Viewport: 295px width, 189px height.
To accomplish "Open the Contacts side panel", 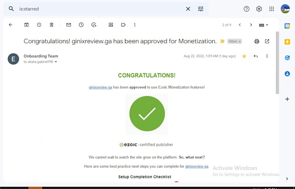I will 287,74.
